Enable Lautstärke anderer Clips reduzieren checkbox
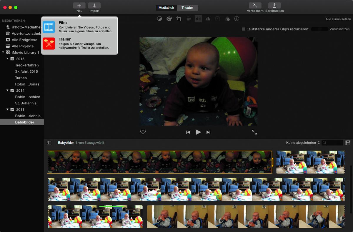This screenshot has height=232, width=353. pos(244,29)
